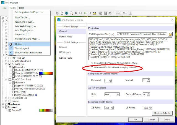
Task: Click the fixed zoom-in arrows icon
Action: [x=76, y=13]
